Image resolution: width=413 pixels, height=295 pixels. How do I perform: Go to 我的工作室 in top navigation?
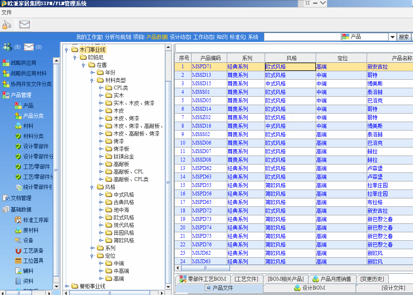(89, 37)
